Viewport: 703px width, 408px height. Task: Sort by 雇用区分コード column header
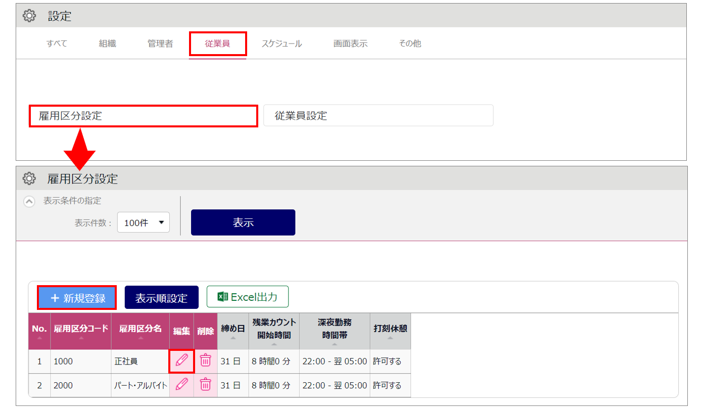(81, 331)
